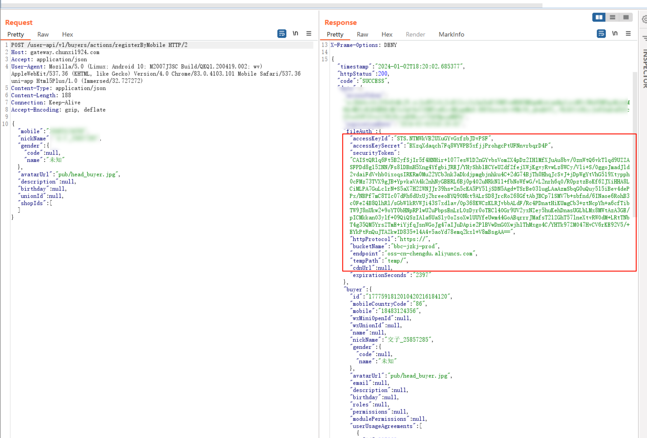Switch to top-bottom split layout

tap(612, 17)
